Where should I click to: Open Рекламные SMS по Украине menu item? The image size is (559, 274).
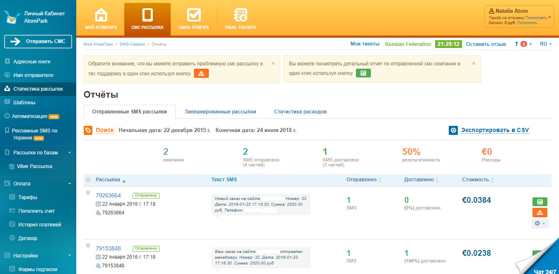click(35, 134)
